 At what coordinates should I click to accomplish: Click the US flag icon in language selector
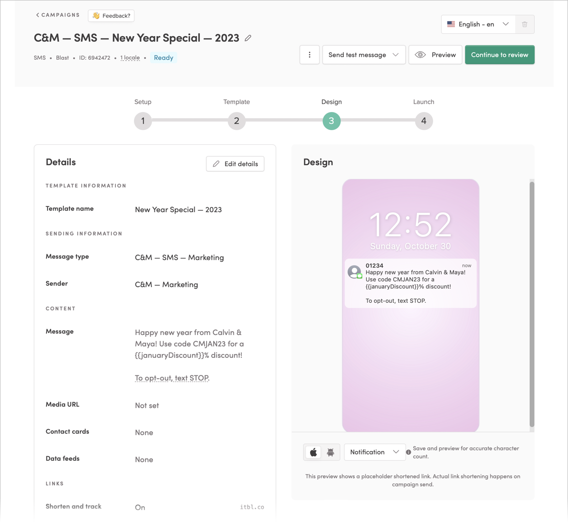pyautogui.click(x=451, y=24)
